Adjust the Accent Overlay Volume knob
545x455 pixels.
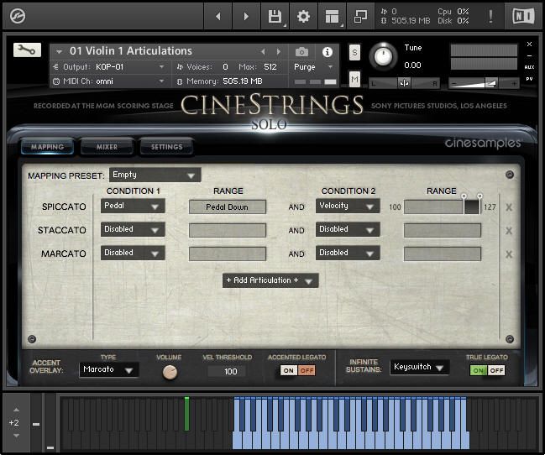tap(170, 372)
